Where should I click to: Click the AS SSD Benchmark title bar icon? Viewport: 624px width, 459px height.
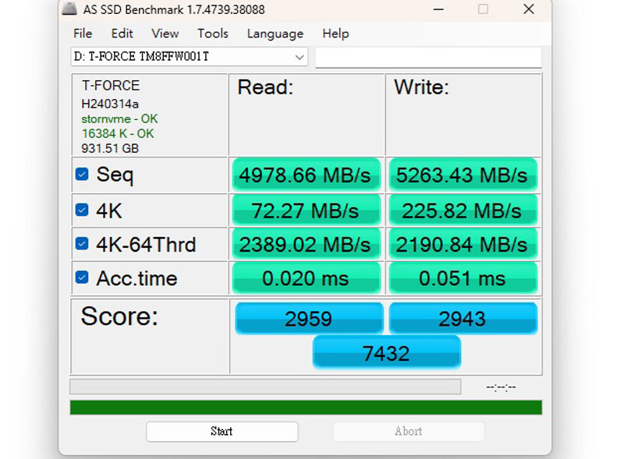70,10
